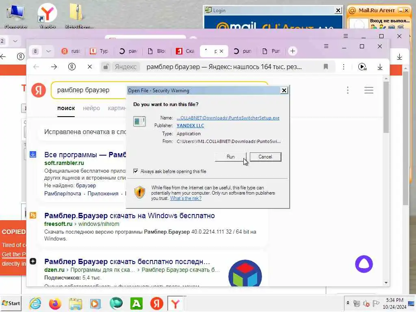Switch to the Typ tab
416x312 pixels.
(99, 51)
